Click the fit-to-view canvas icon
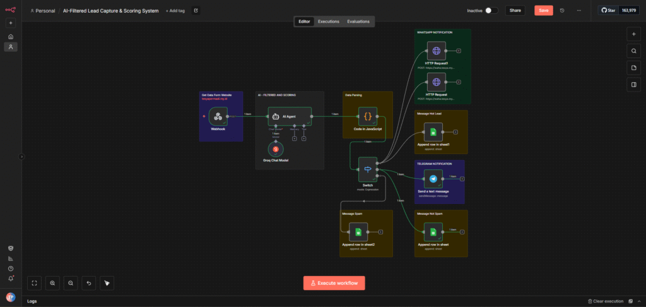The width and height of the screenshot is (646, 307). 34,283
